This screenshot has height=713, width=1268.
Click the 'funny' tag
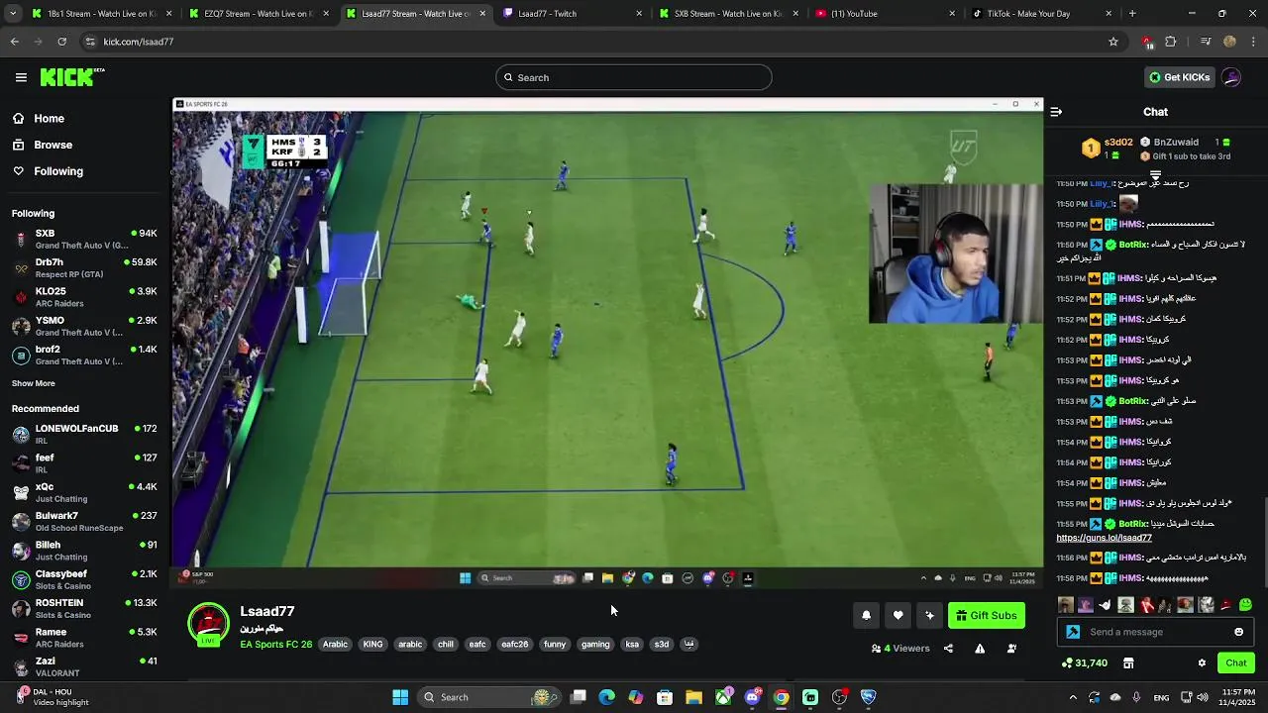coord(555,645)
